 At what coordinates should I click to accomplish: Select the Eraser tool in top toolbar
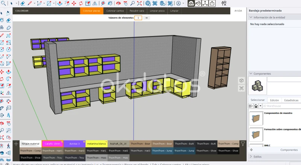click(x=23, y=3)
